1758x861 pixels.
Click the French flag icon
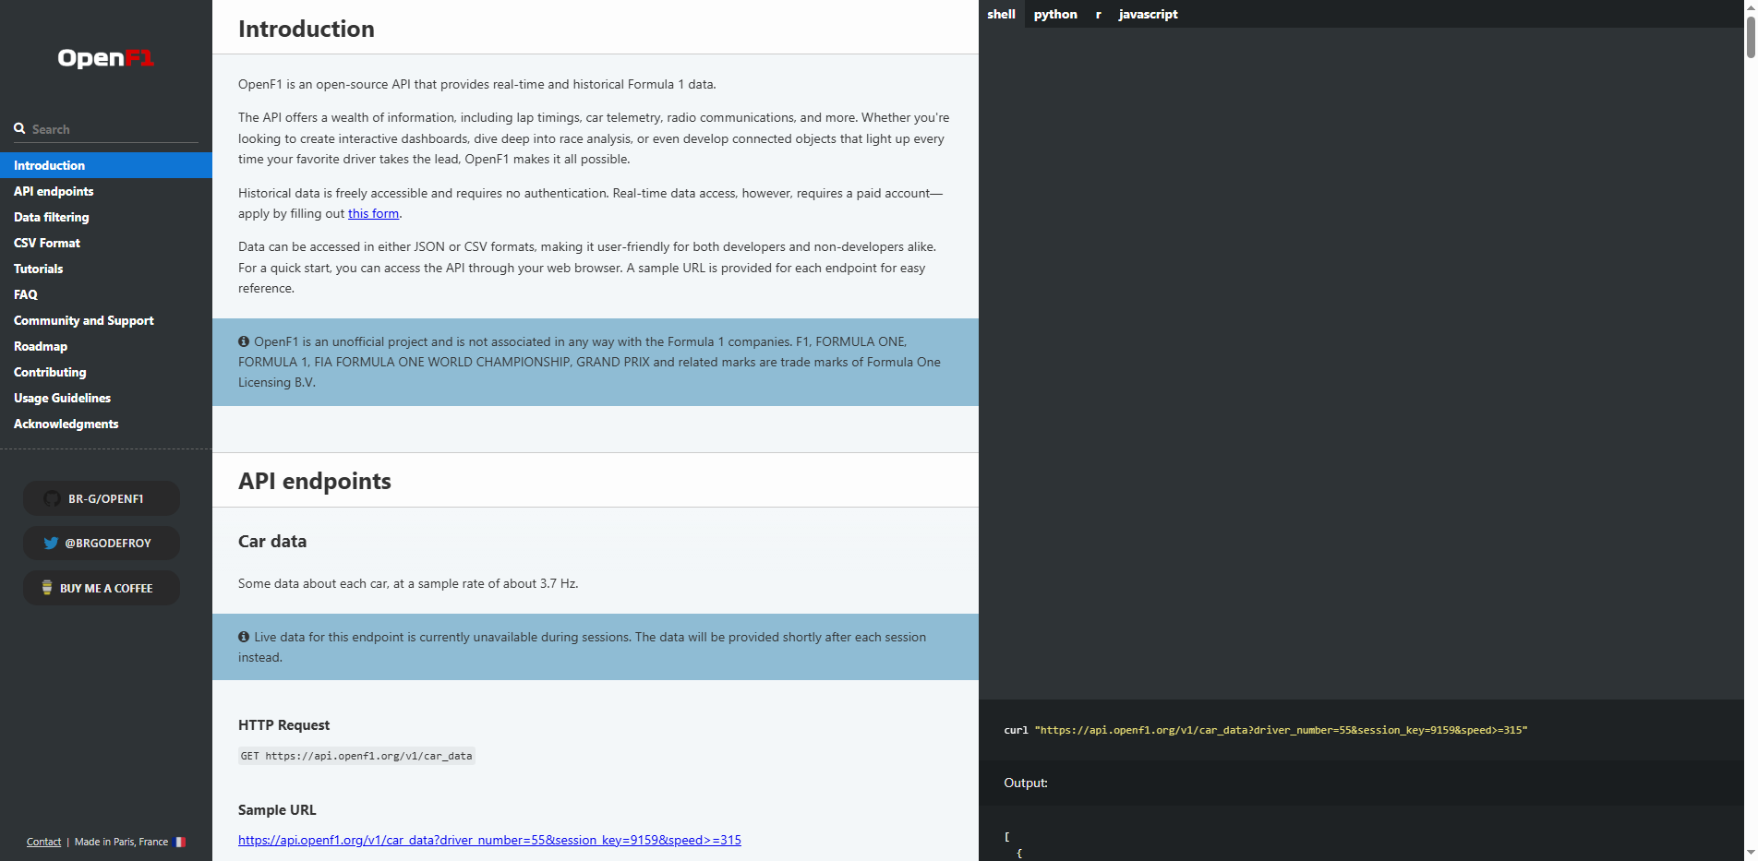181,842
